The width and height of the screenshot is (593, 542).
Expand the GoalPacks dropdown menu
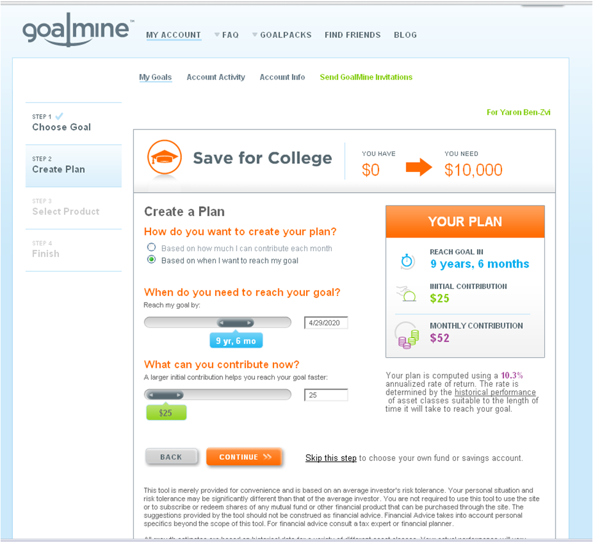281,35
